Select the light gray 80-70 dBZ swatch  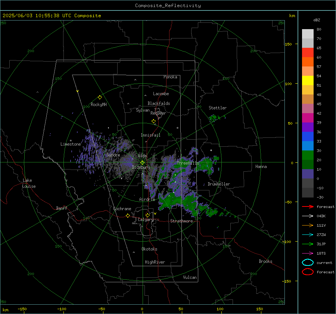coord(308,34)
